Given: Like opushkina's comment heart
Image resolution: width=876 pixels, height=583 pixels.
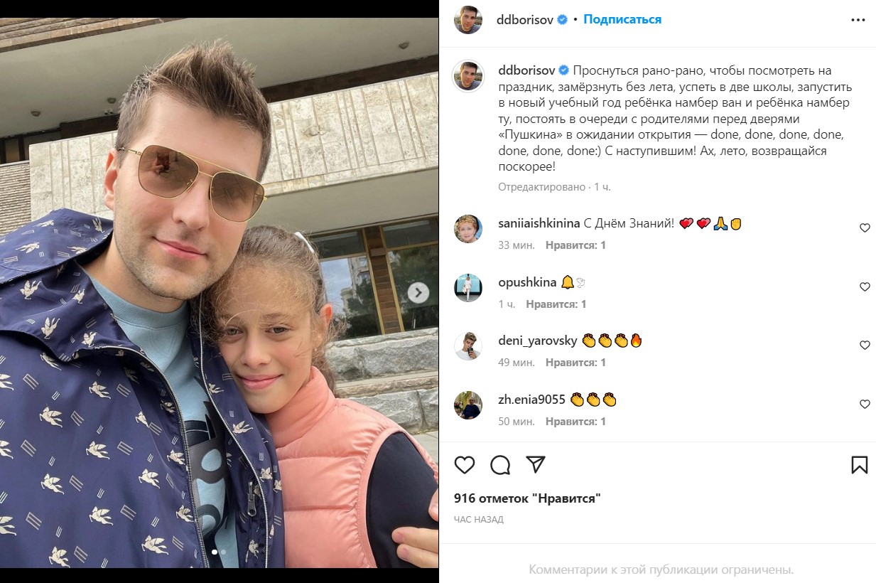Looking at the screenshot, I should pyautogui.click(x=865, y=287).
